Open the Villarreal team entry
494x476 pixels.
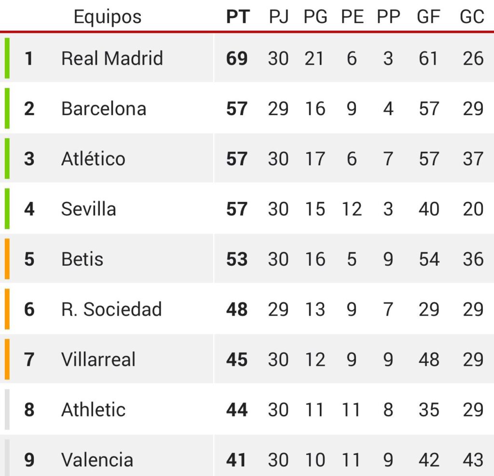pyautogui.click(x=98, y=359)
